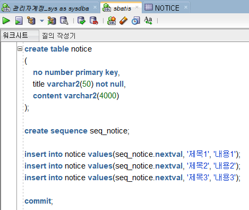
Task: Click the line 'no number primary key,'
Action: coord(76,72)
